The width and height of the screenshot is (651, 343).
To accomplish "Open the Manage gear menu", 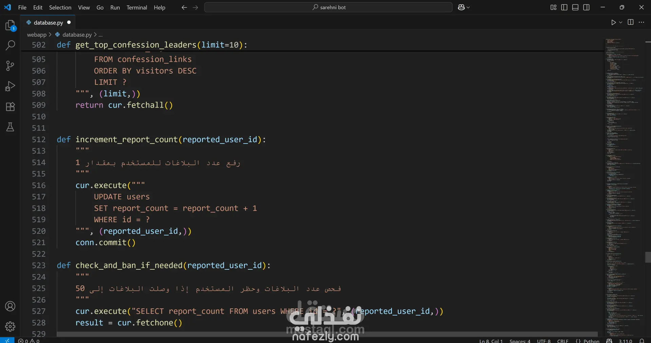I will click(10, 326).
